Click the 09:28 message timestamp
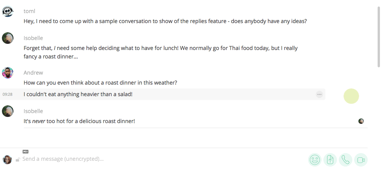 point(7,94)
